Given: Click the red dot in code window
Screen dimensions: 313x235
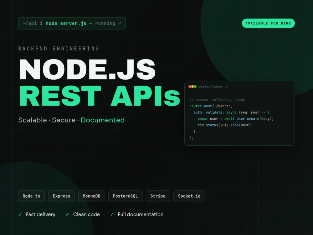Looking at the screenshot, I should (x=190, y=86).
